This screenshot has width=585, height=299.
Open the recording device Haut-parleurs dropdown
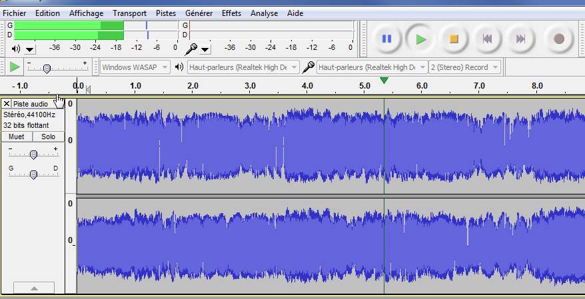pos(372,67)
